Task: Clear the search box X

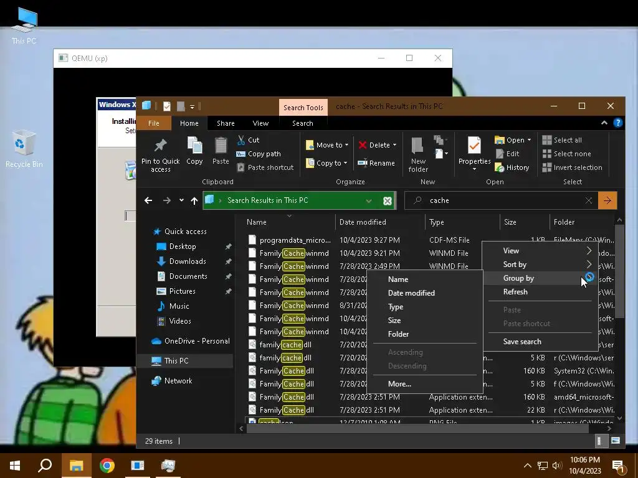Action: pos(588,200)
